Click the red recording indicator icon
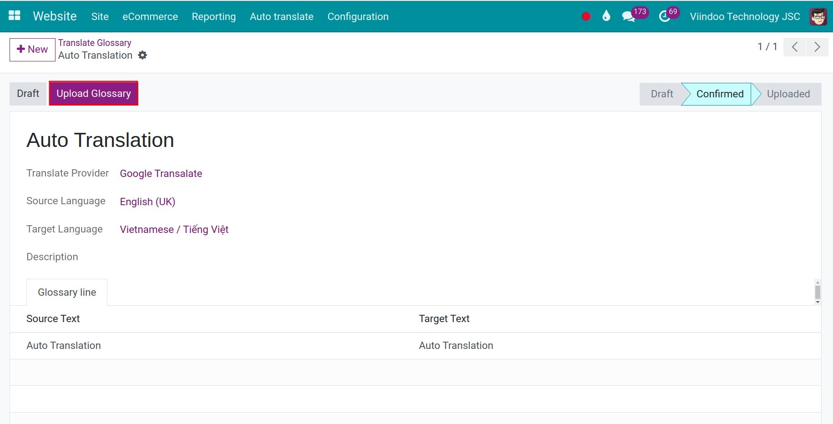Screen dimensions: 833x424 (586, 16)
